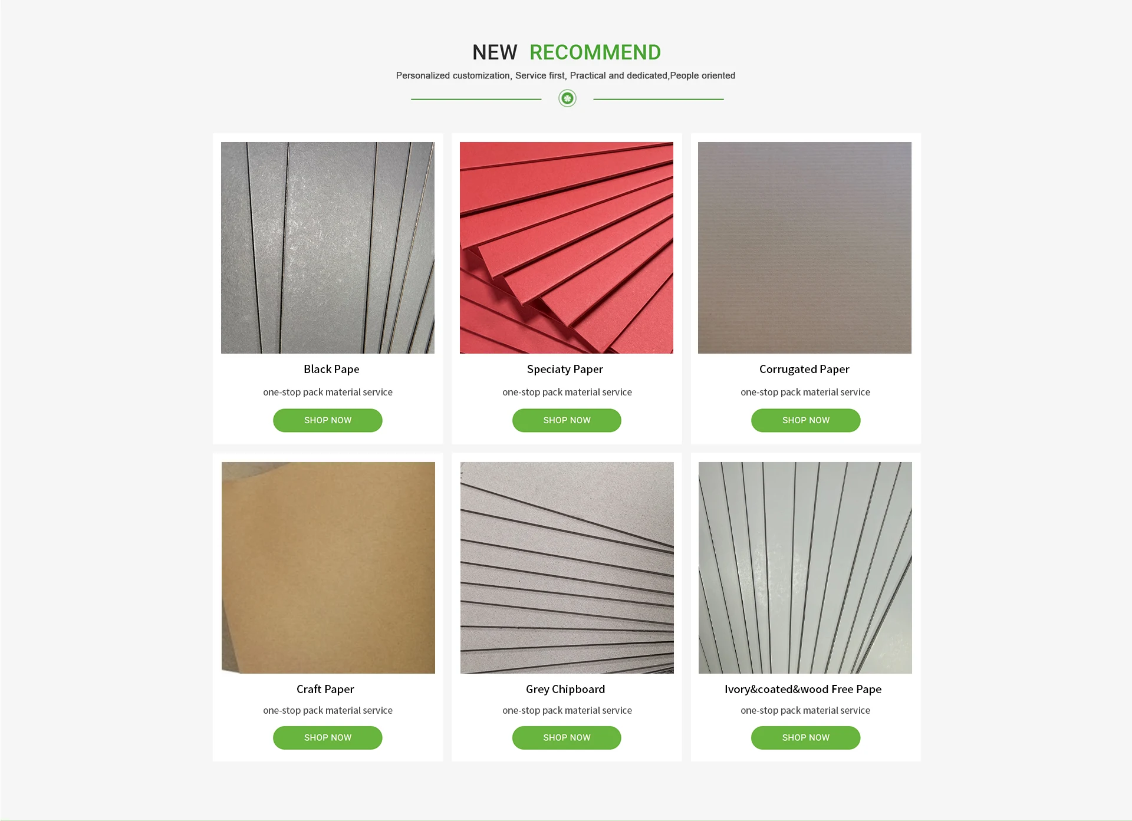Open the Corrugated Paper product image
Viewport: 1132px width, 821px height.
pyautogui.click(x=805, y=248)
